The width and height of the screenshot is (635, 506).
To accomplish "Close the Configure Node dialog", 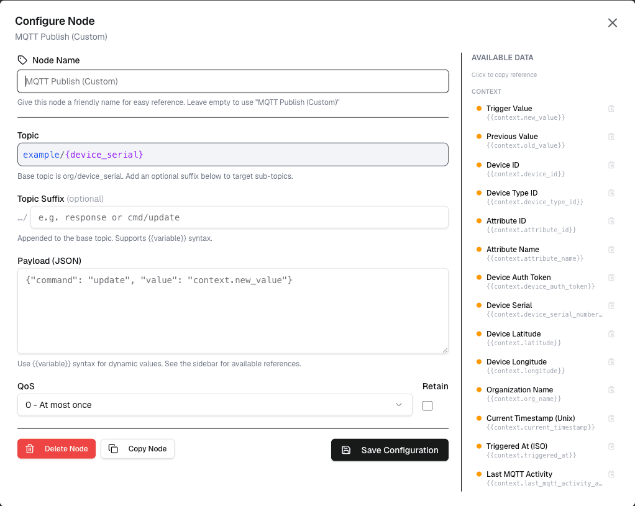I will click(x=613, y=23).
